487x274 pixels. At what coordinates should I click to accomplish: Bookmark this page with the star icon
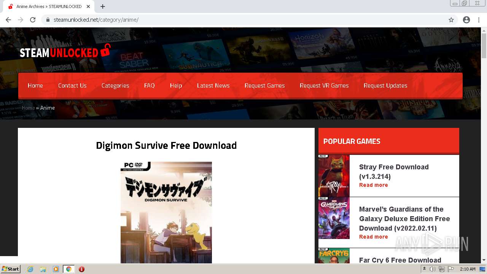451,20
